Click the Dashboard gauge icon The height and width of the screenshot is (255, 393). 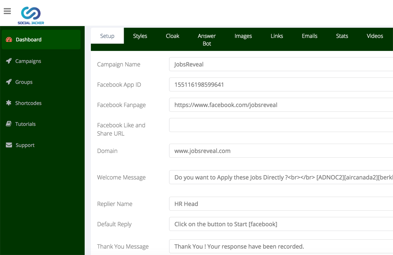[9, 39]
